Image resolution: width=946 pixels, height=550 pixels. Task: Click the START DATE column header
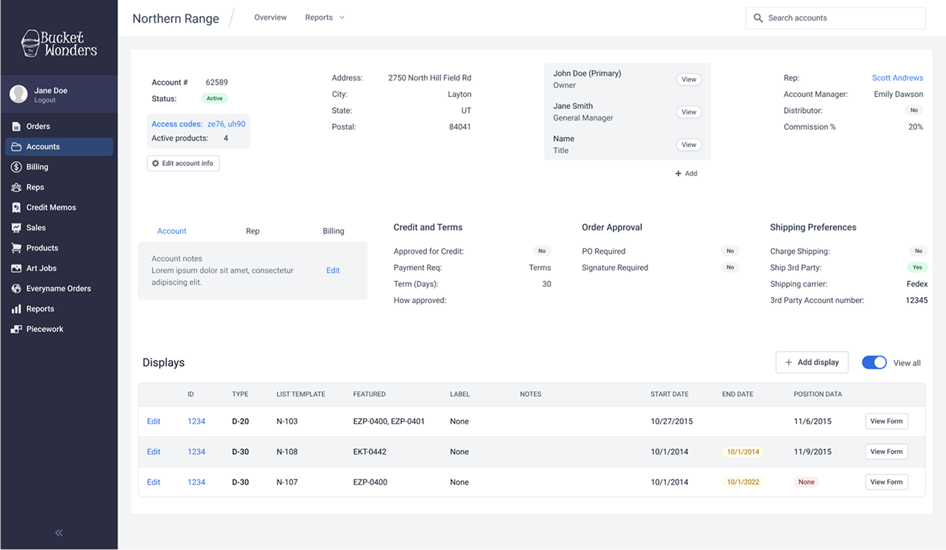669,394
